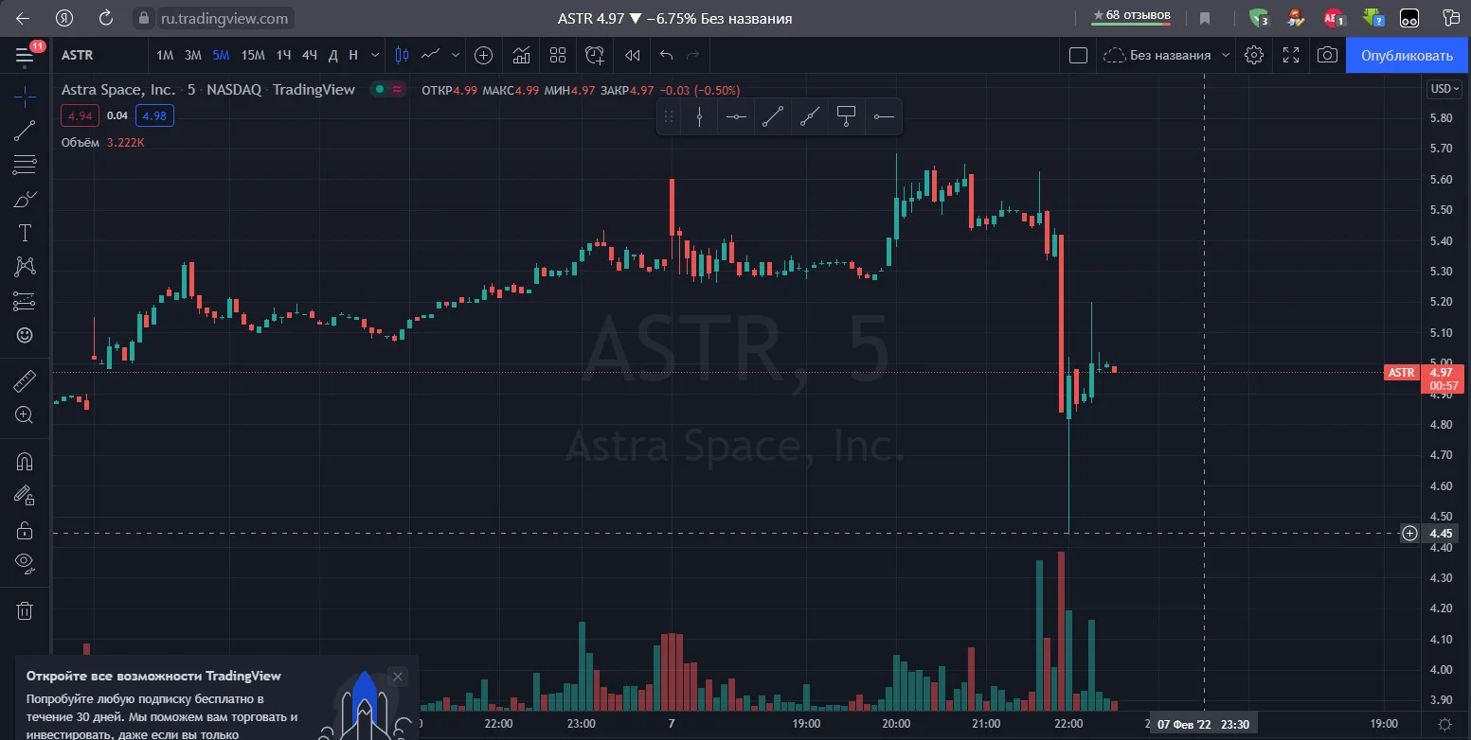
Task: Click the plus button at 4.45 price
Action: pos(1410,533)
